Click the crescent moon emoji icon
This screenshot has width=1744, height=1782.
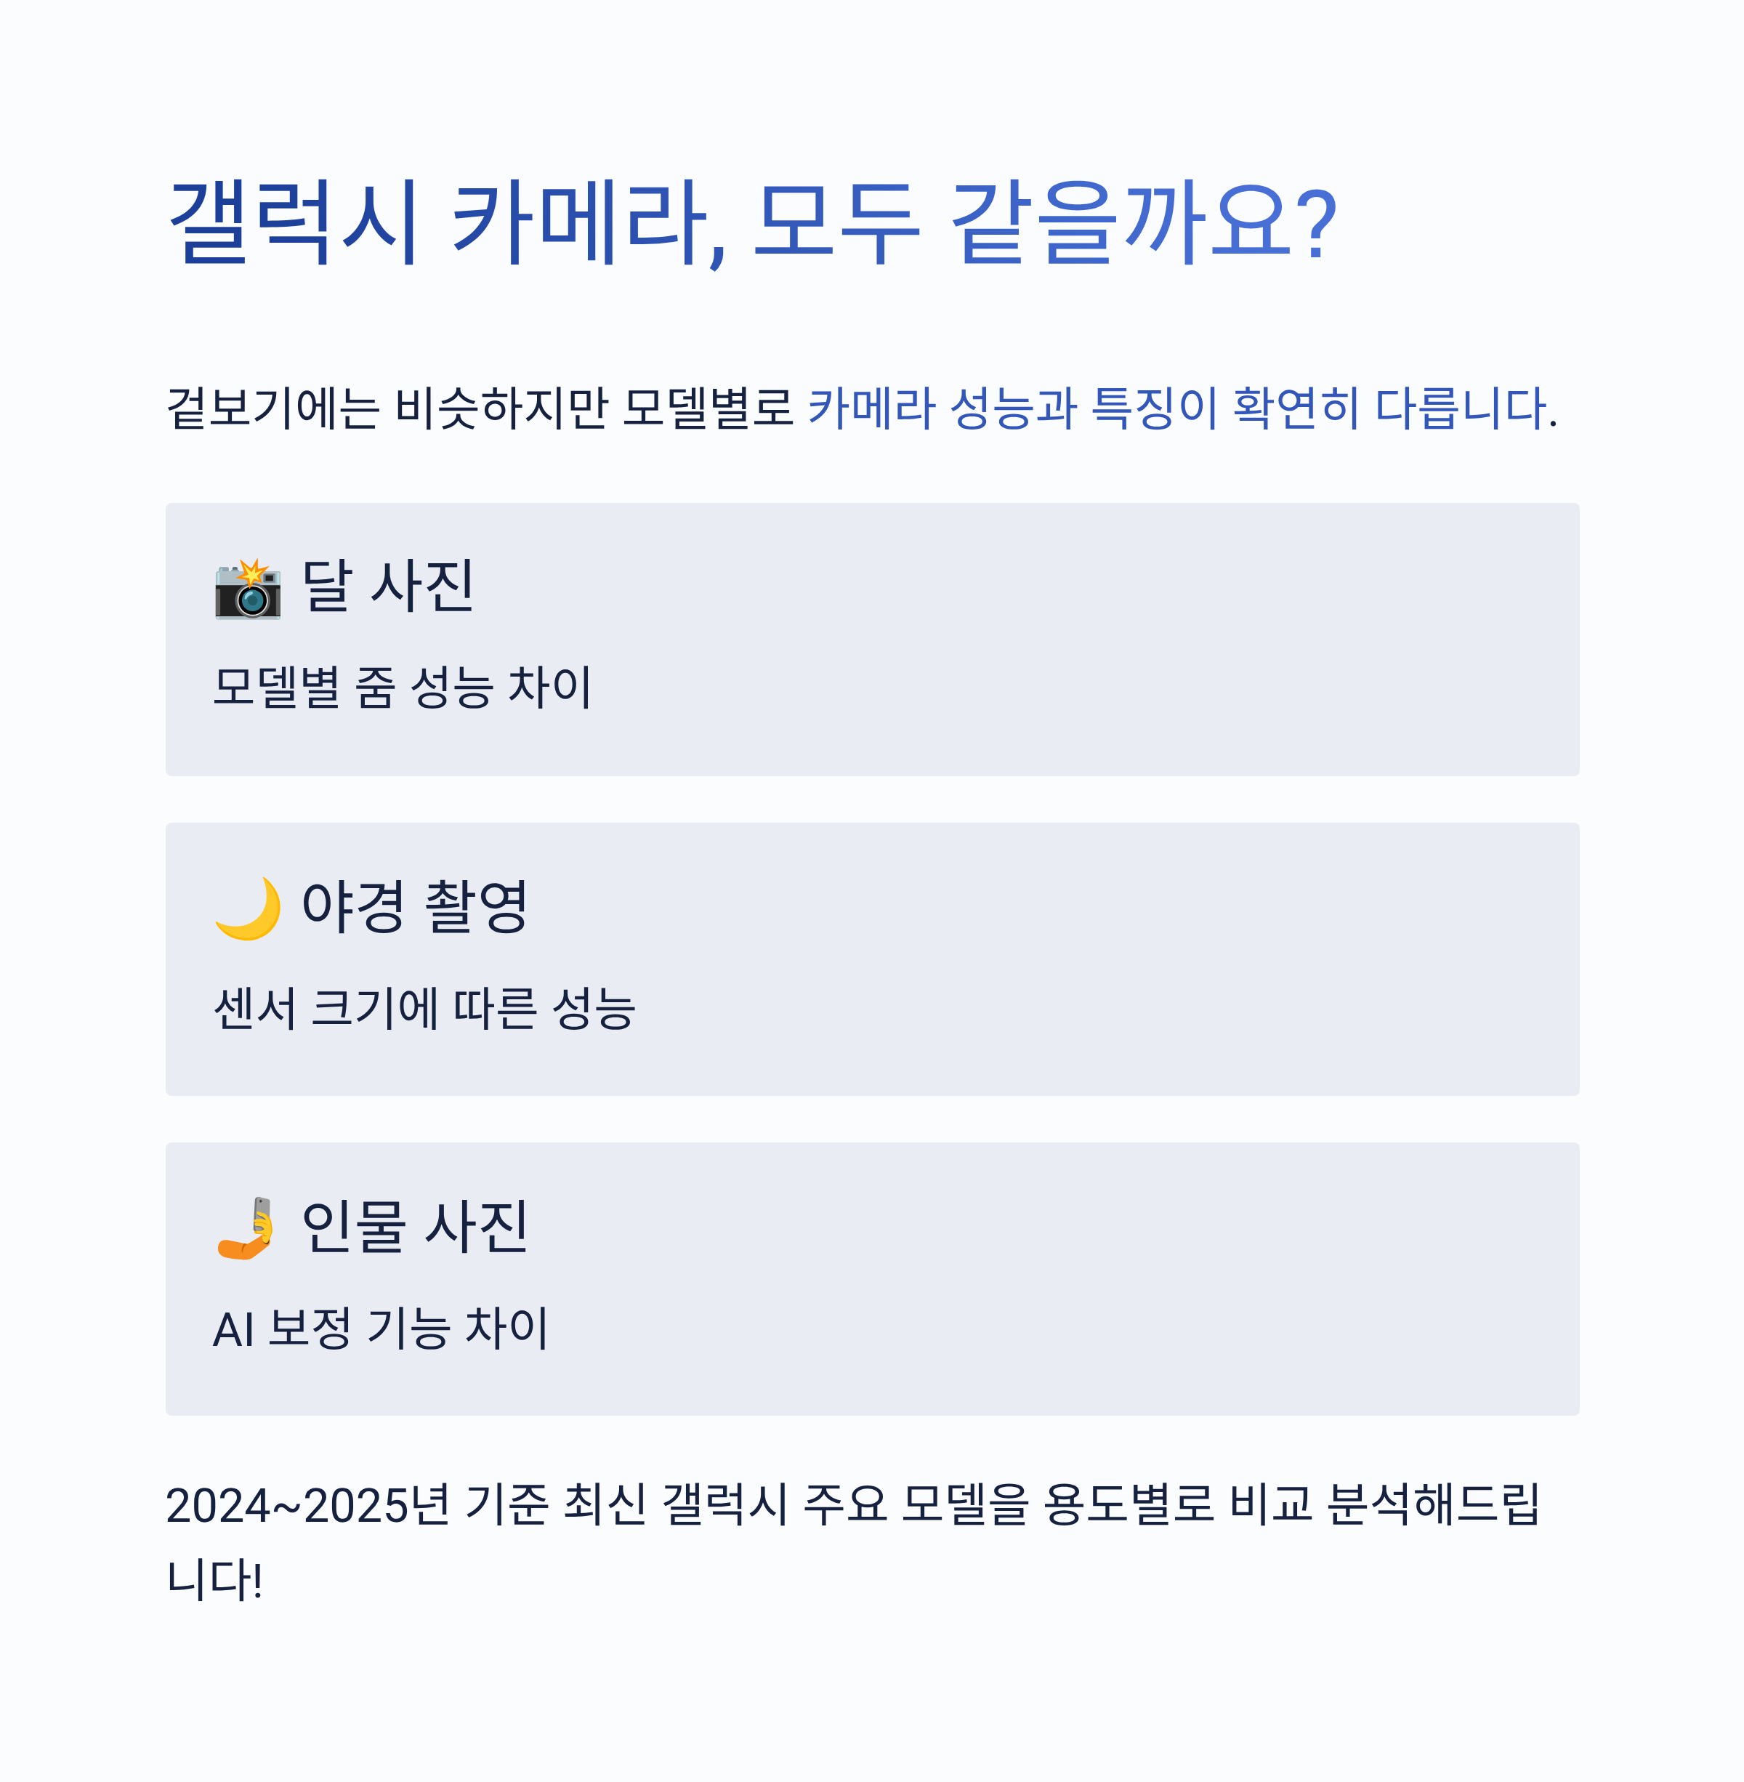[x=247, y=908]
